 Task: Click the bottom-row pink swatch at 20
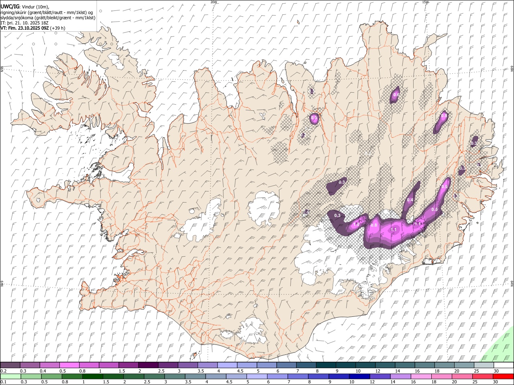click(x=462, y=377)
